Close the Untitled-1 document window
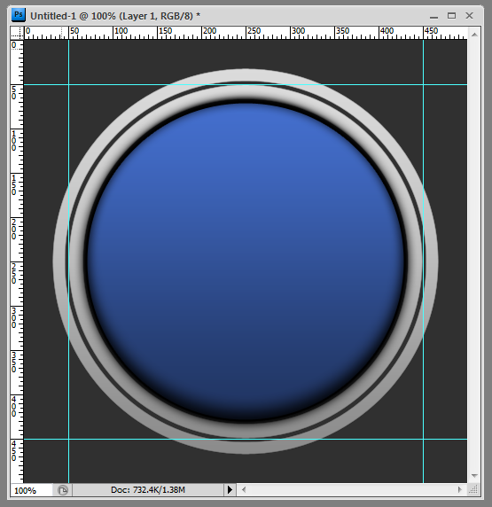Screen dimensions: 492x507 [x=469, y=16]
